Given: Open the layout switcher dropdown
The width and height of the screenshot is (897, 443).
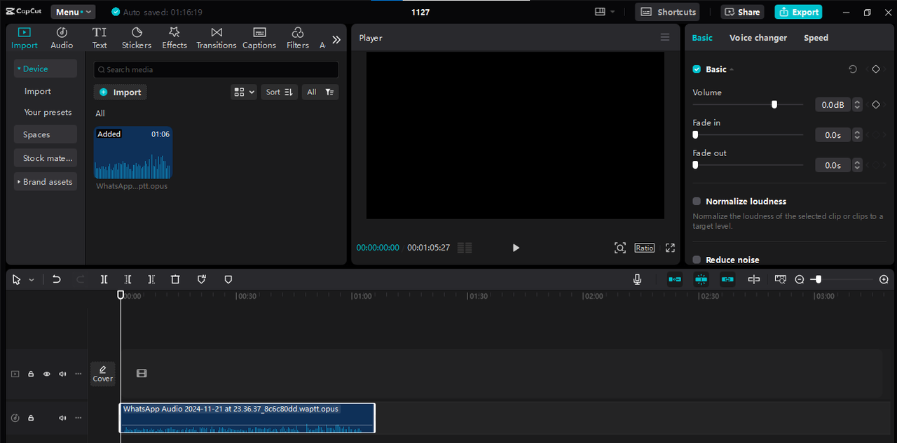Looking at the screenshot, I should click(605, 12).
